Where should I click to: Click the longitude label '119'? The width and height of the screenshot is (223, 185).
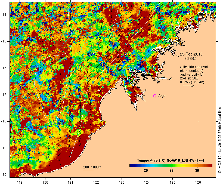20,182
